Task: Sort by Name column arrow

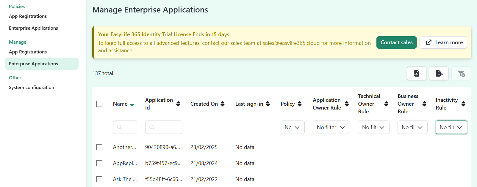Action: (132, 105)
